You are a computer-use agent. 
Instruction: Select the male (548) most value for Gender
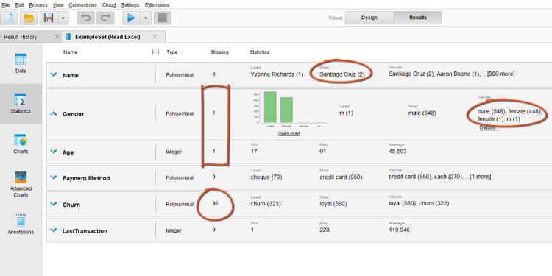(x=422, y=113)
